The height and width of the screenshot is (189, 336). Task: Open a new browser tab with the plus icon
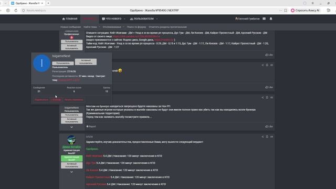(48, 3)
